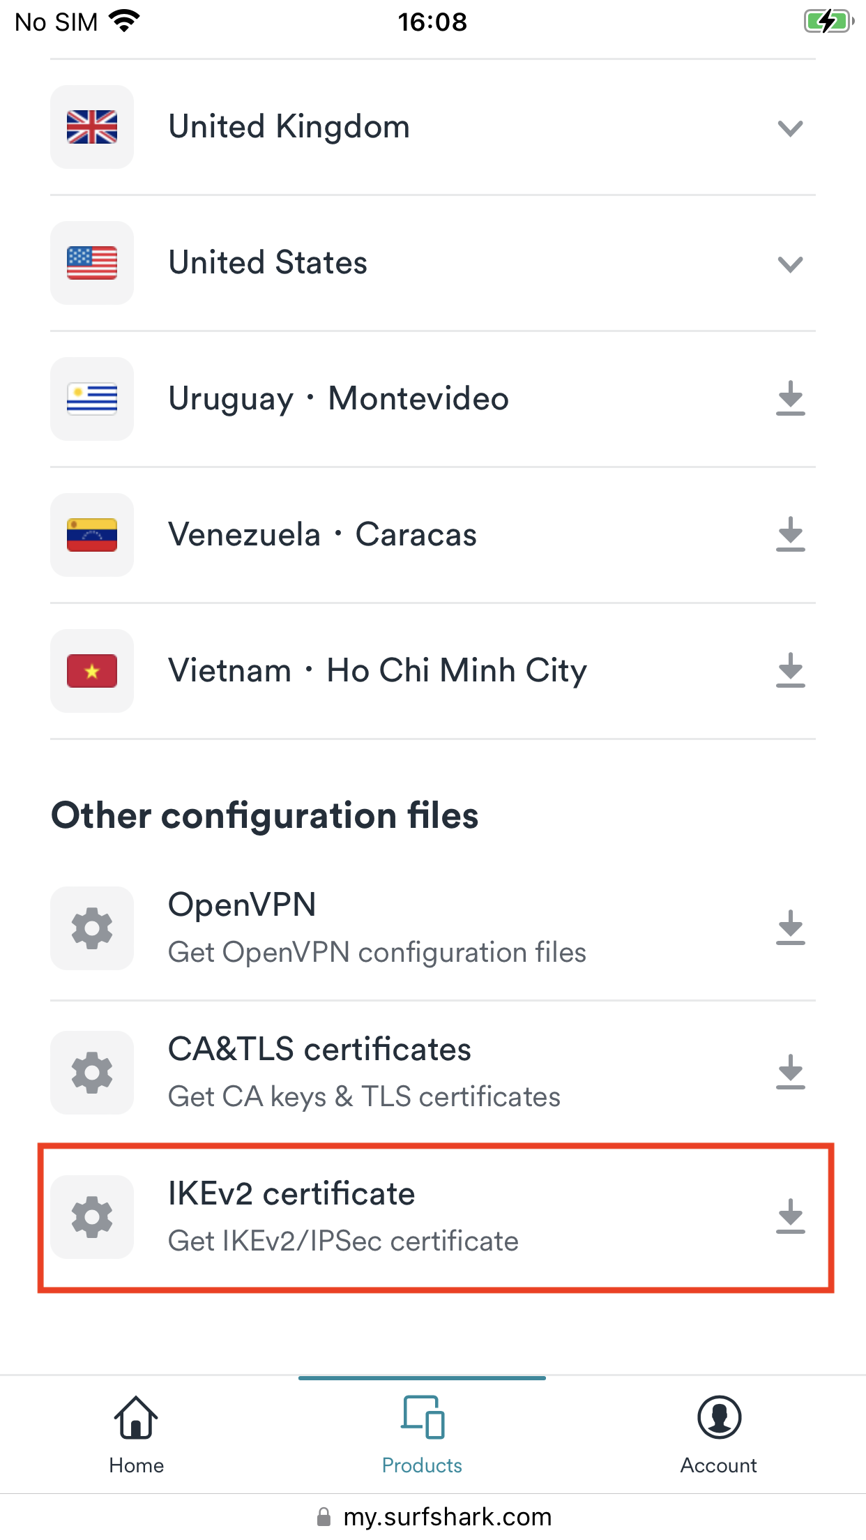Click the OpenVPN gear icon

click(92, 928)
